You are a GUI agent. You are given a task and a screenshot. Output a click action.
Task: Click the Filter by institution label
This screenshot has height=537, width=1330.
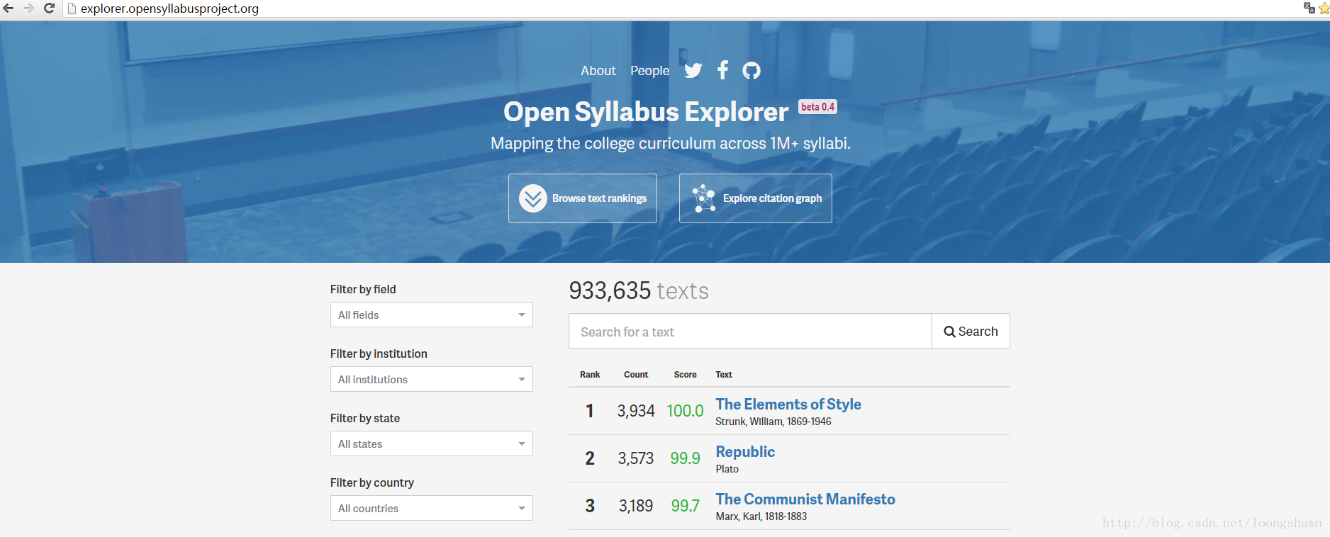tap(379, 354)
